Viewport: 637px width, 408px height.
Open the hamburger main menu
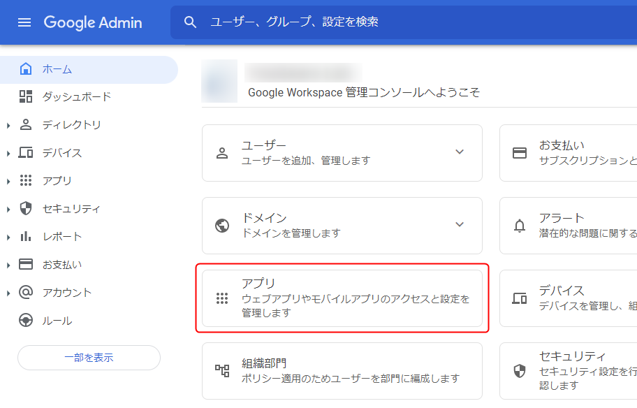[x=24, y=22]
